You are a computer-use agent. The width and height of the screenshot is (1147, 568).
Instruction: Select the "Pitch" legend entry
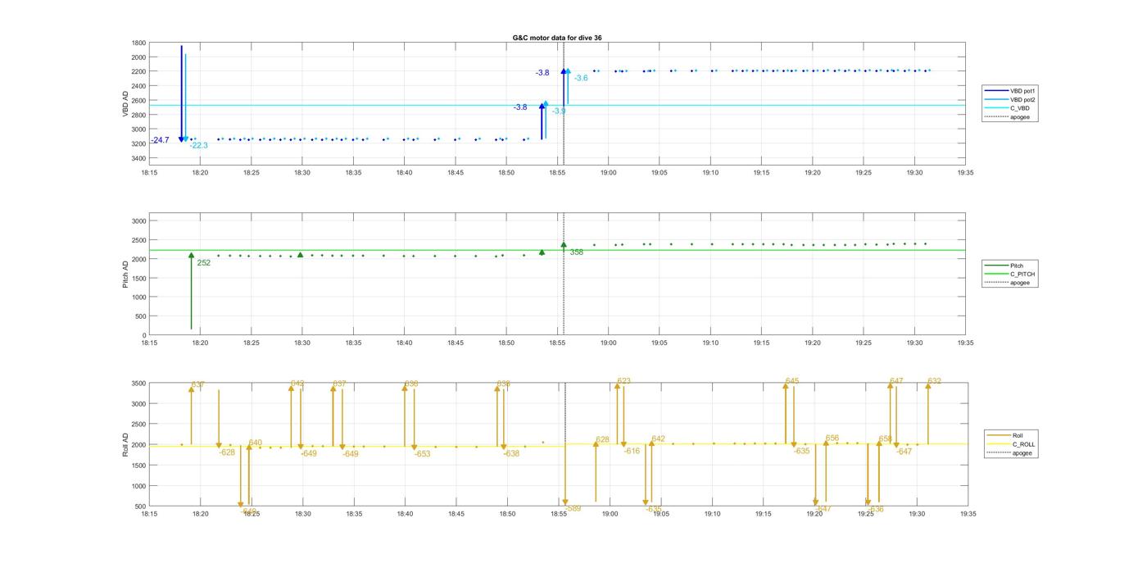coord(1017,266)
